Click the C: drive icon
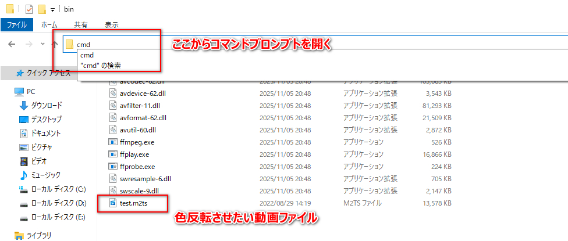 click(23, 189)
